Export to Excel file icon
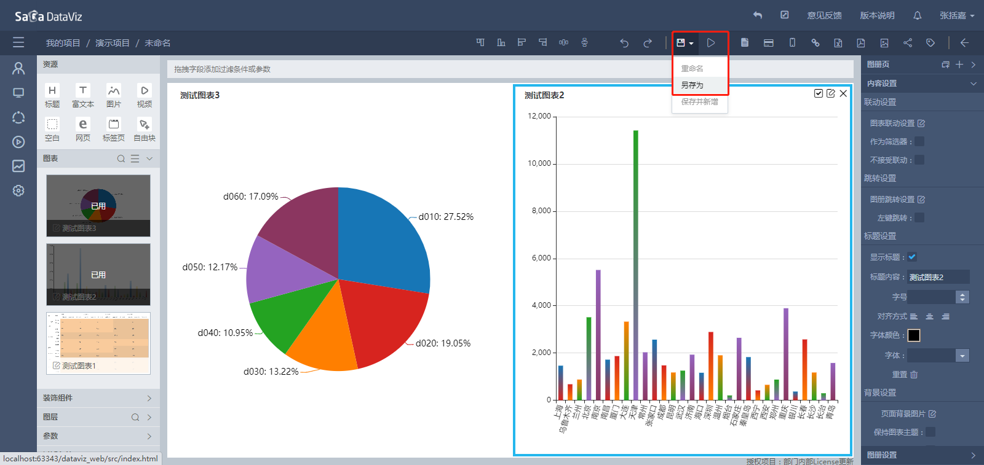Image resolution: width=984 pixels, height=465 pixels. 838,43
